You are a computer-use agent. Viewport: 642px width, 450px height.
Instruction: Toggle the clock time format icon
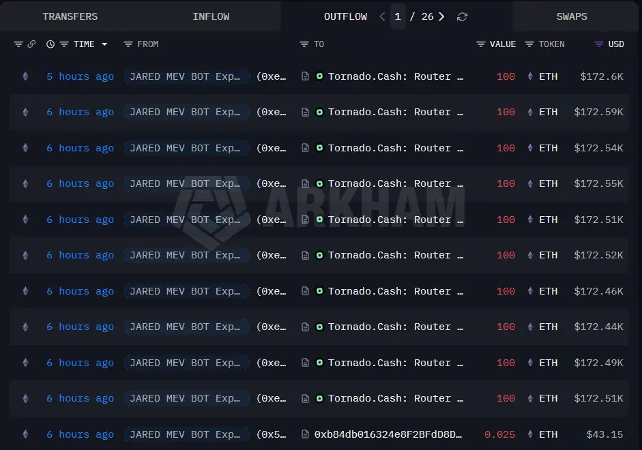point(50,44)
